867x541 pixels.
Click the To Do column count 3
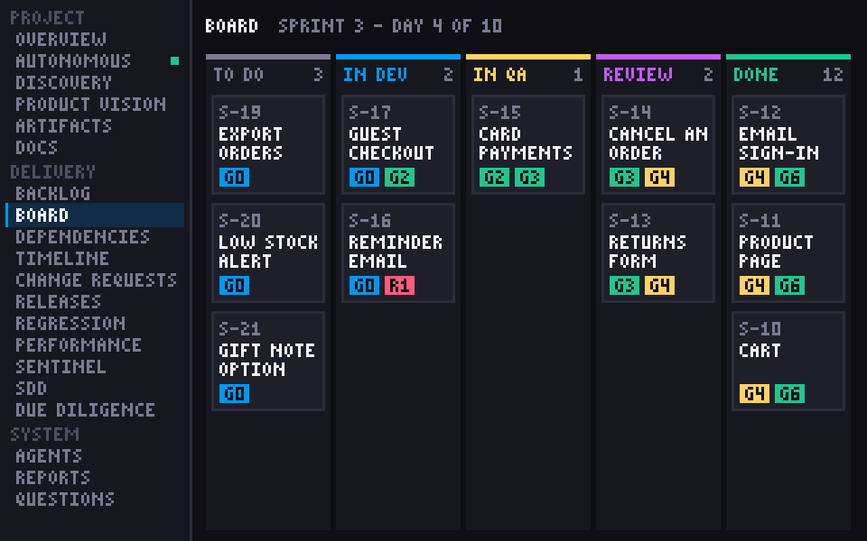coord(318,75)
